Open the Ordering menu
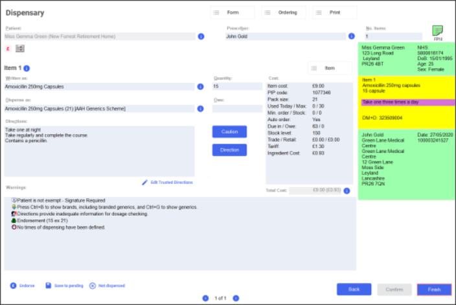 point(283,12)
